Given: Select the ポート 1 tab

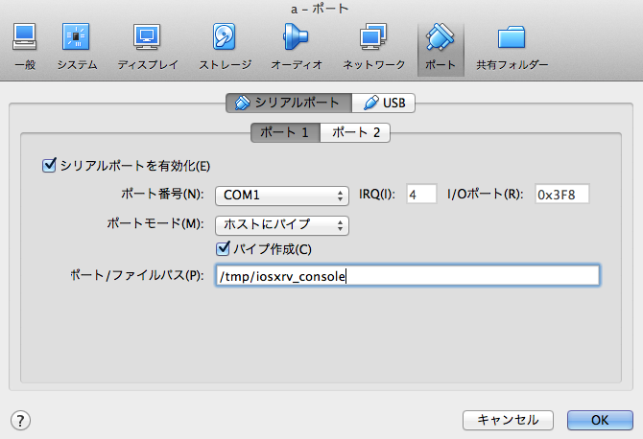Looking at the screenshot, I should tap(285, 132).
